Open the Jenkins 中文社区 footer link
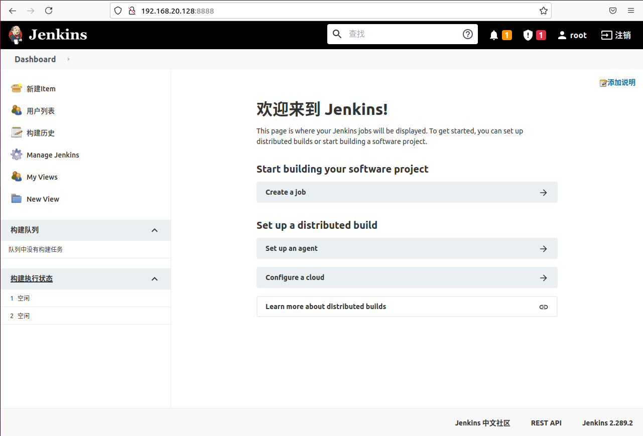Viewport: 643px width, 436px height. tap(482, 423)
